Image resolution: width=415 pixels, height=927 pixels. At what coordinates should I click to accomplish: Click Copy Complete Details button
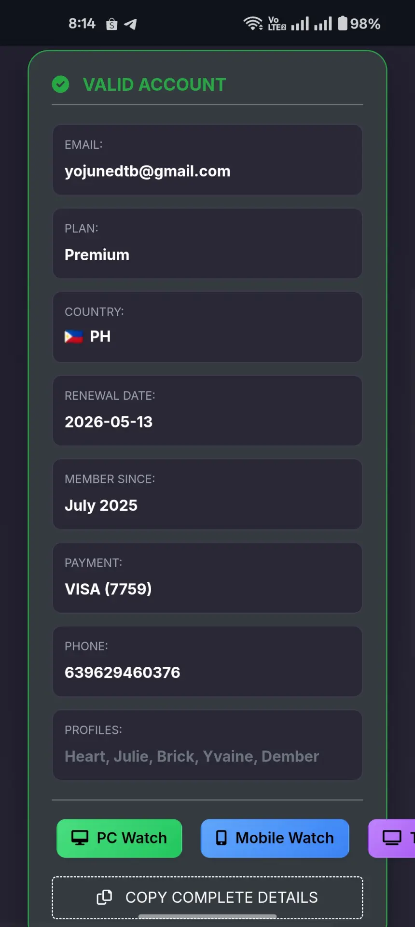point(207,898)
